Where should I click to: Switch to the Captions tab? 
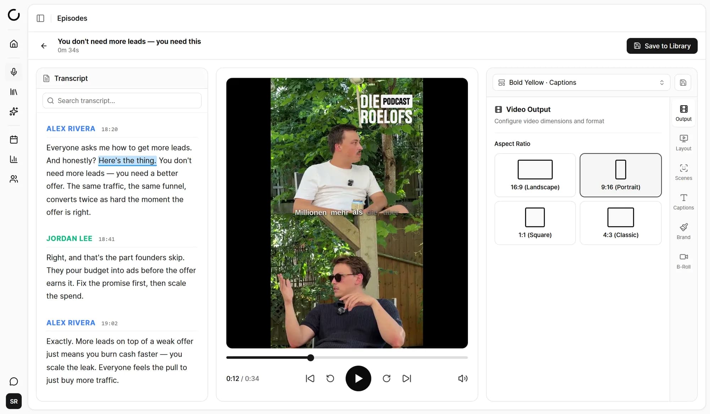pyautogui.click(x=683, y=202)
